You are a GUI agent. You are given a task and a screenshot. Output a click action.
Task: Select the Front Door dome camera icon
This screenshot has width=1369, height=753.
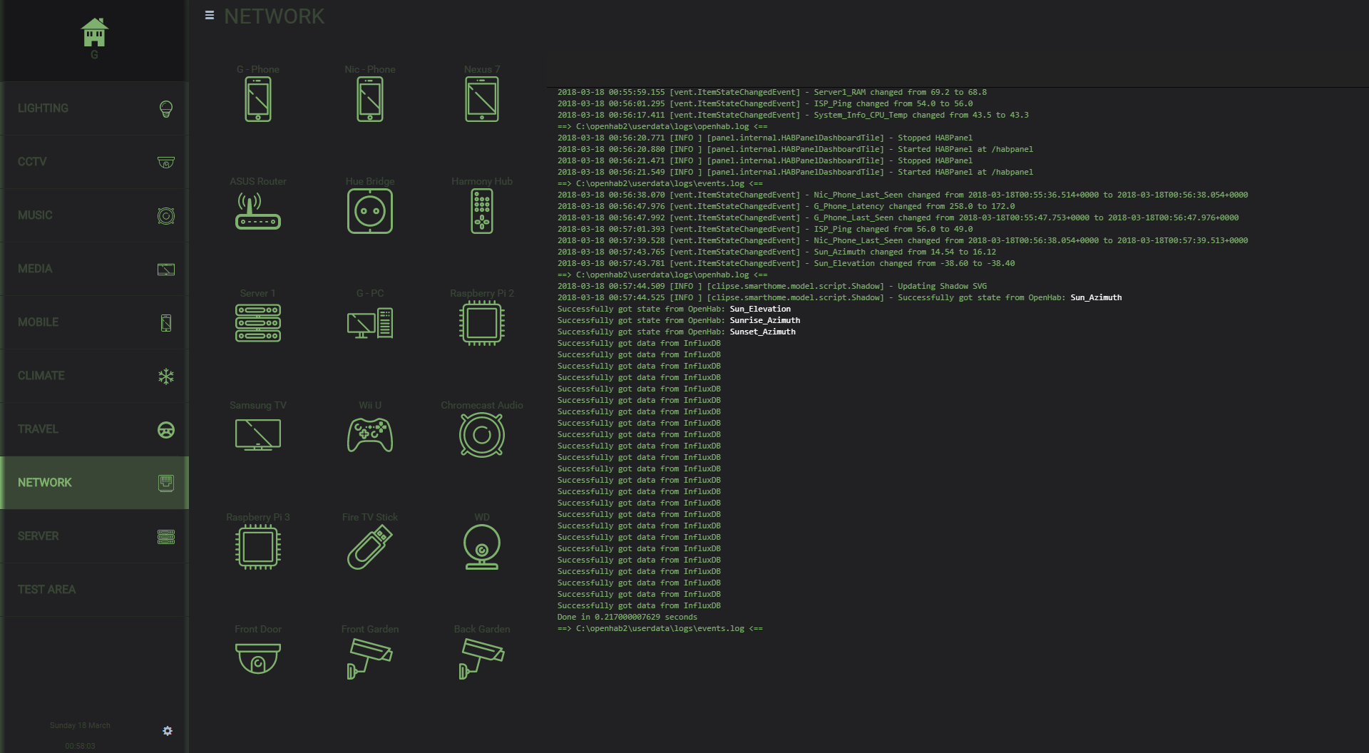coord(257,658)
